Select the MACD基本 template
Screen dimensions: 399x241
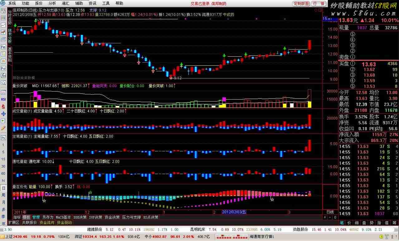(63, 217)
